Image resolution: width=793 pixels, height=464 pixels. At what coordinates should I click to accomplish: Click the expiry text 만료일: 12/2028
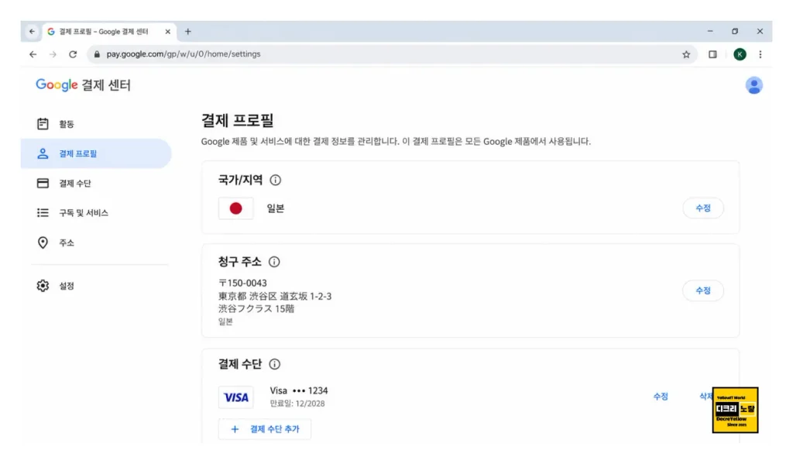click(297, 404)
